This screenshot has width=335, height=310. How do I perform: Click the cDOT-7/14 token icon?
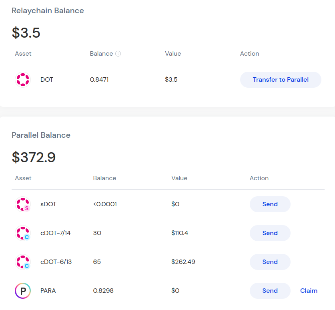tap(23, 233)
